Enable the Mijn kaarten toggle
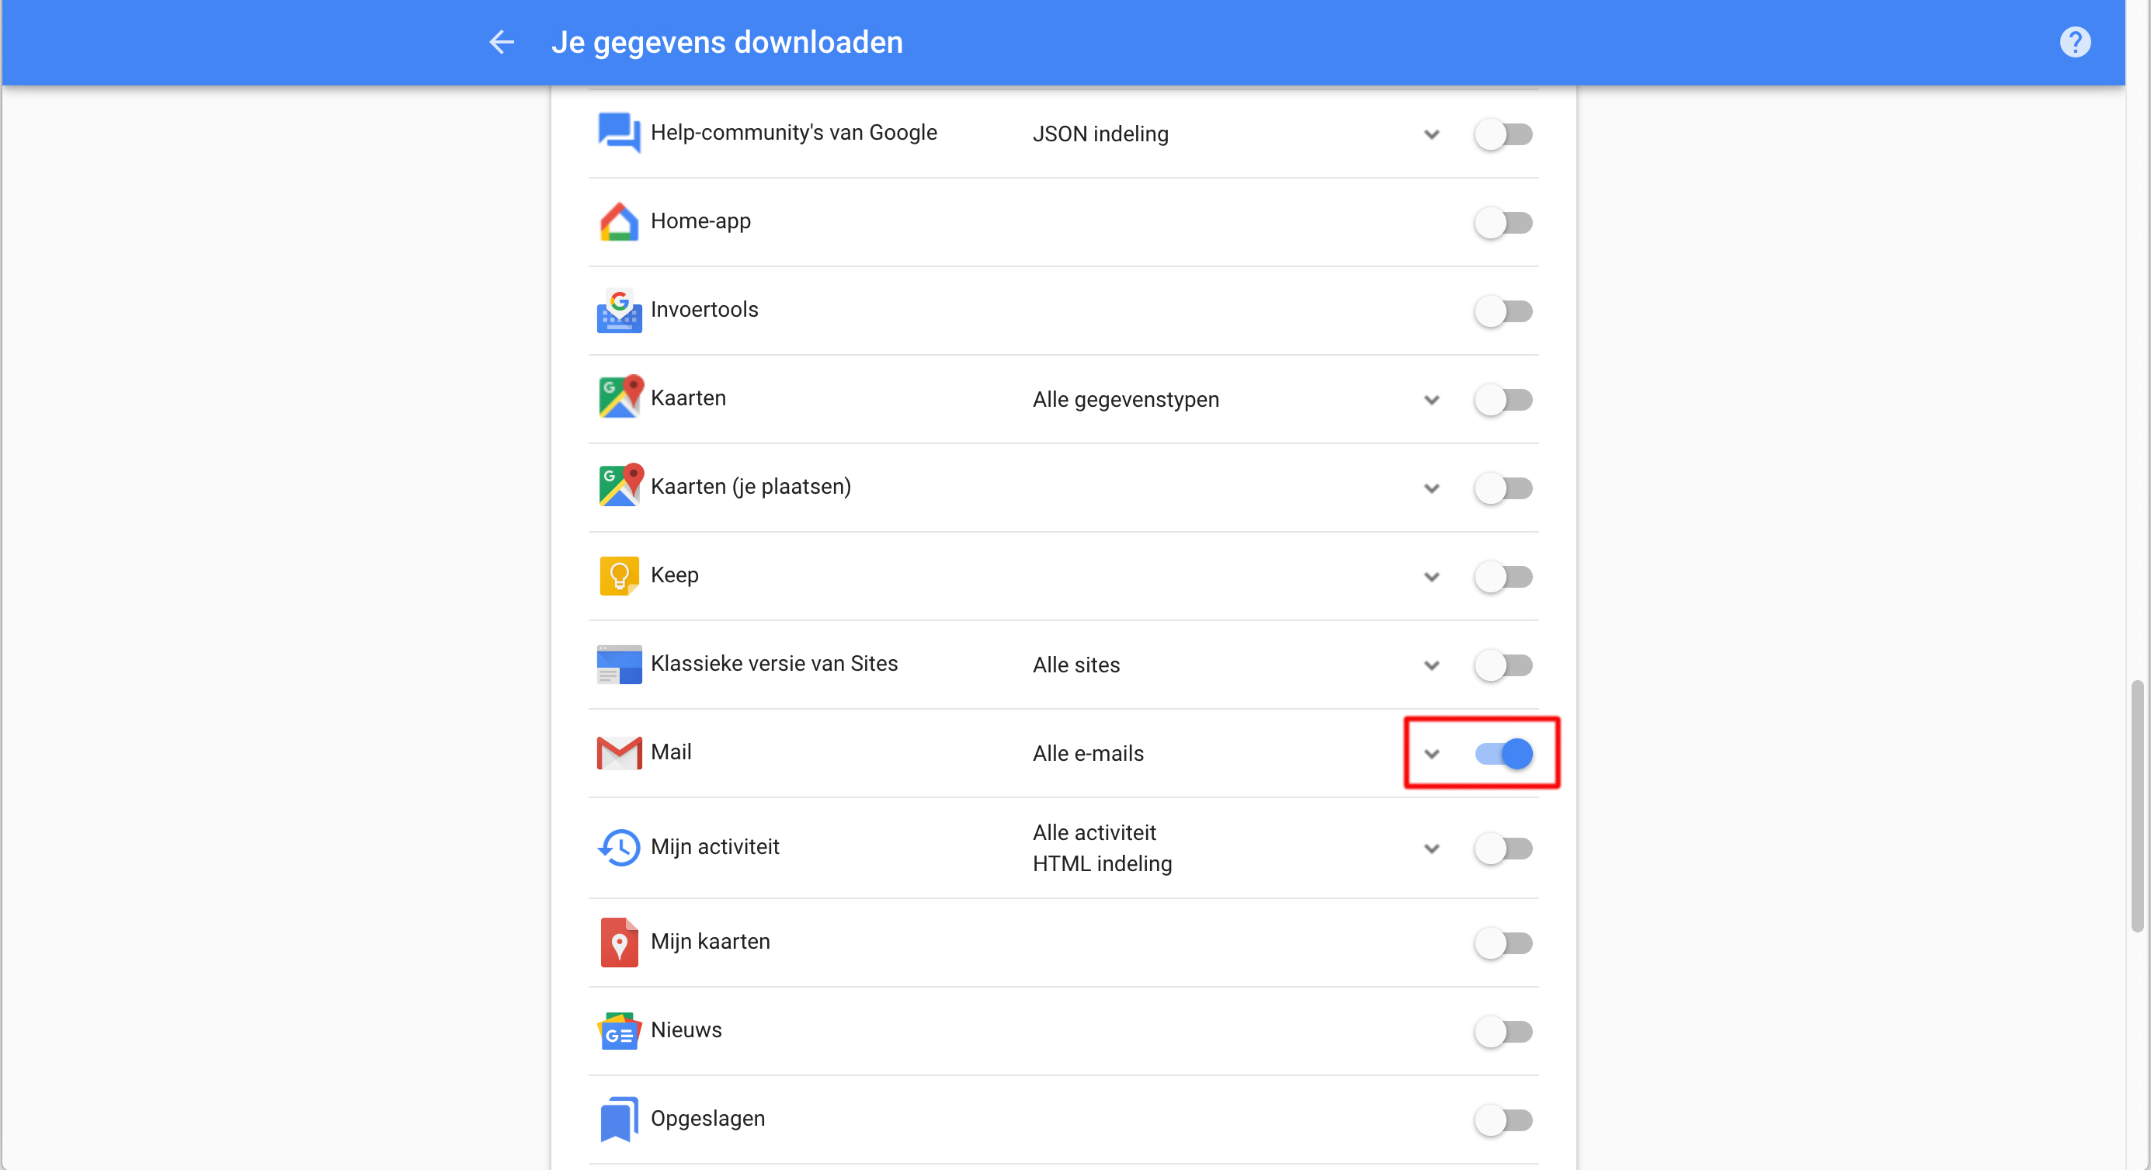Viewport: 2151px width, 1170px height. 1503,943
